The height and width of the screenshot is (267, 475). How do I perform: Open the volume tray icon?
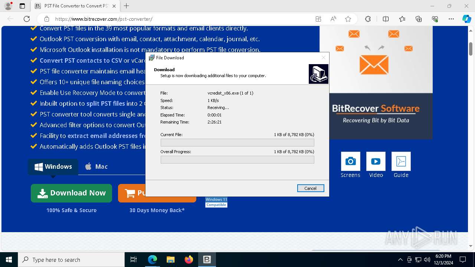[427, 260]
